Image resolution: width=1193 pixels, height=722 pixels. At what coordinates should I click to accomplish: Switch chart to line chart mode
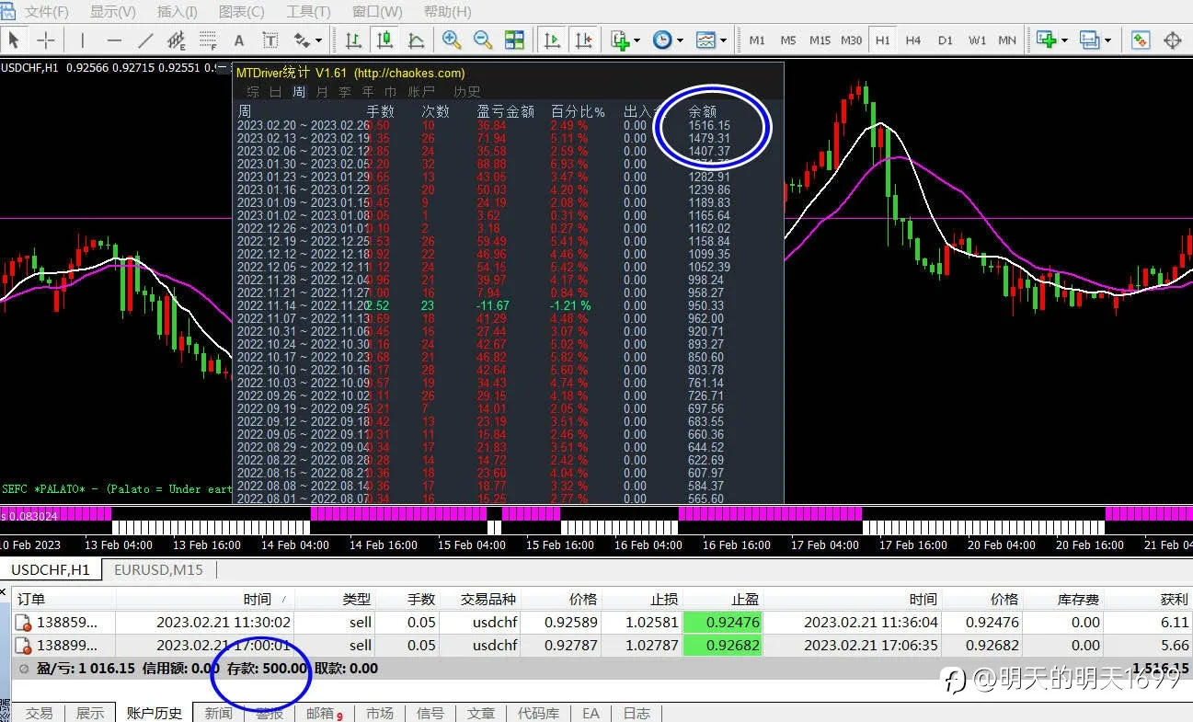click(x=416, y=40)
